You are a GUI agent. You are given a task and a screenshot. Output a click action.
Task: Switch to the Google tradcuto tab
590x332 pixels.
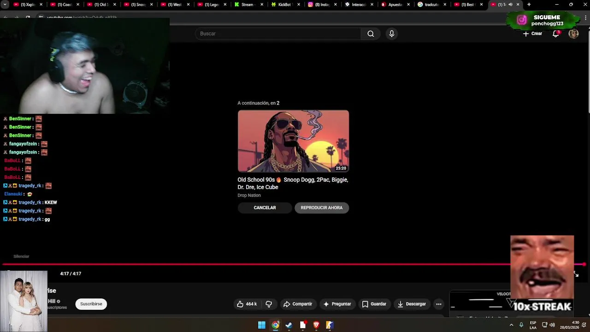pos(432,5)
